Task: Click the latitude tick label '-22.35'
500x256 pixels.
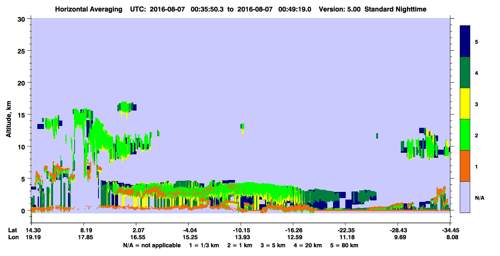Action: [345, 230]
